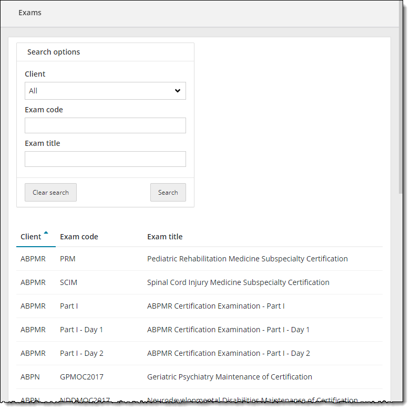Open the SCIM exam code link
The height and width of the screenshot is (412, 411).
pos(68,282)
